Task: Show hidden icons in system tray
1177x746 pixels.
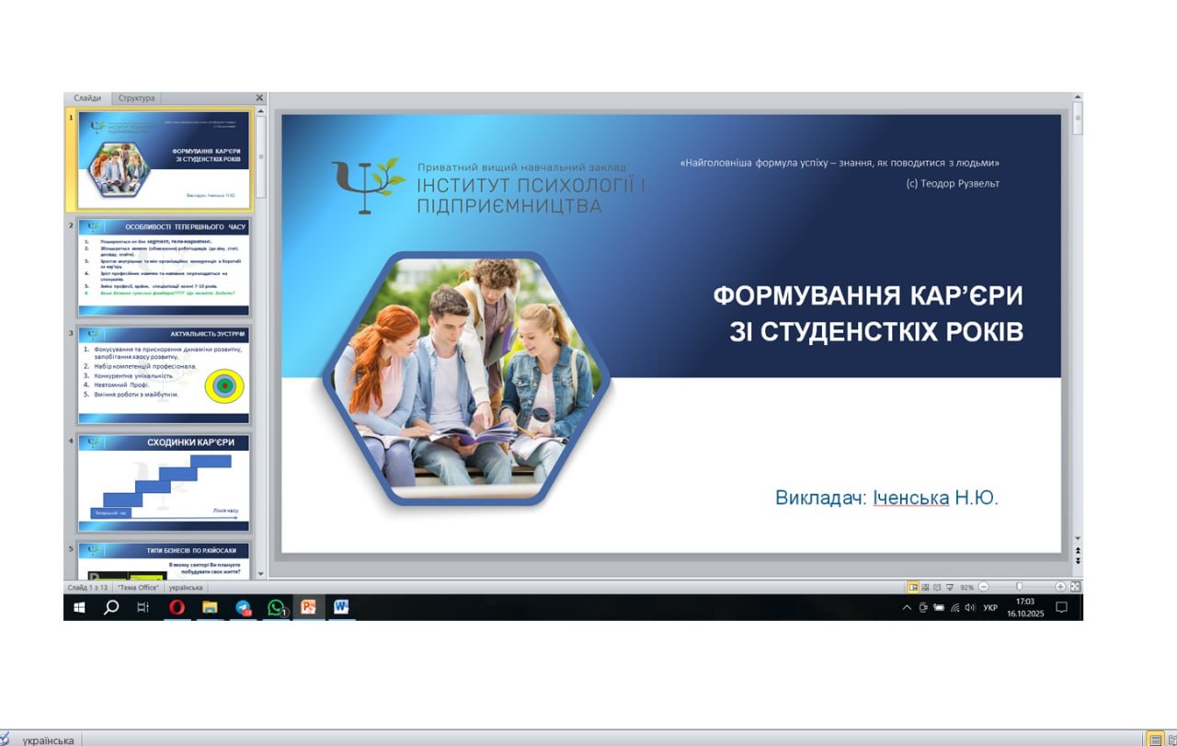Action: pyautogui.click(x=906, y=607)
